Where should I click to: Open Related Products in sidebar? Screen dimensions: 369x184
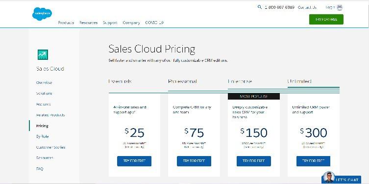(50, 115)
